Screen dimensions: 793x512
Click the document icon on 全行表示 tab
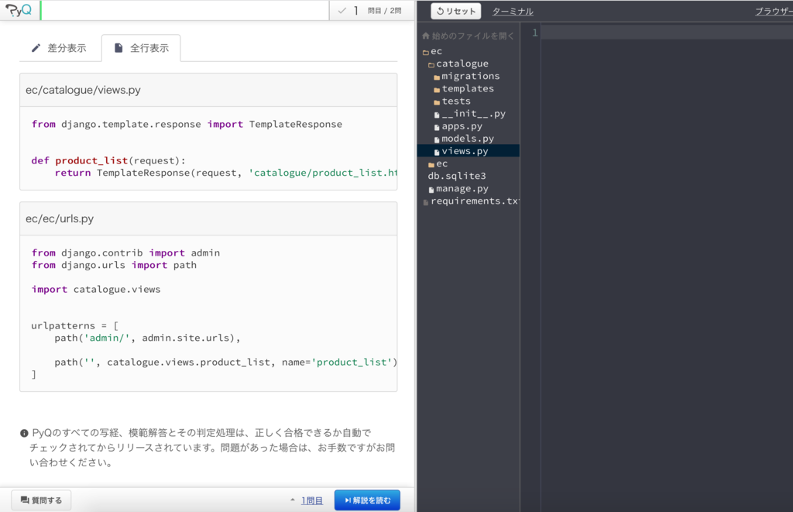[118, 48]
